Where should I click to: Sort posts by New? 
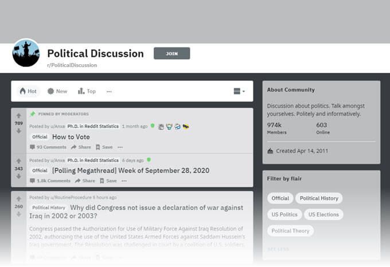[x=57, y=91]
